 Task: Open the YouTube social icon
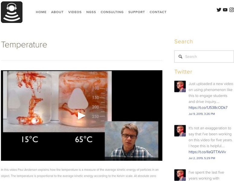pyautogui.click(x=225, y=10)
